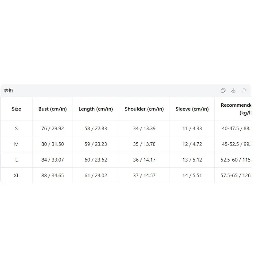This screenshot has height=266, width=266.
Task: Click the XL size row cell
Action: [16, 176]
